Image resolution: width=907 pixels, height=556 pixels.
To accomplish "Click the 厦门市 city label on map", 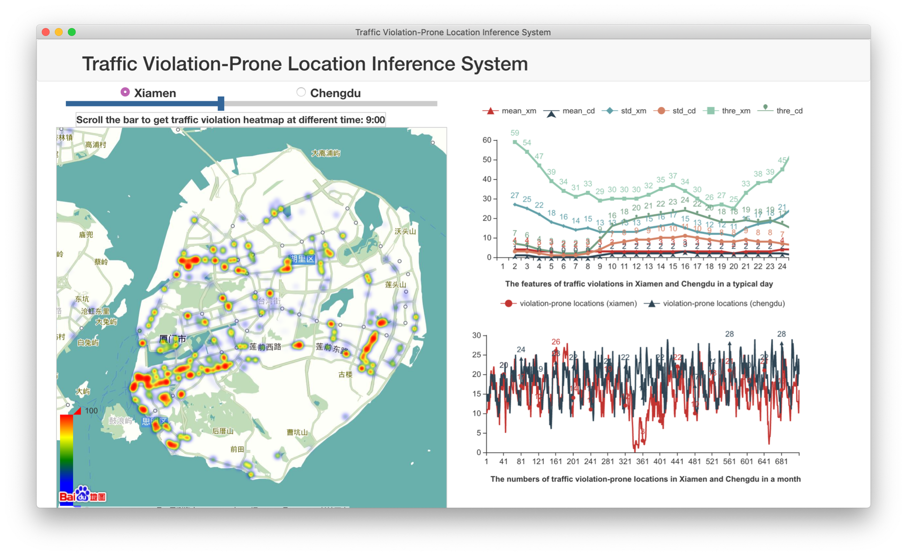I will [173, 338].
